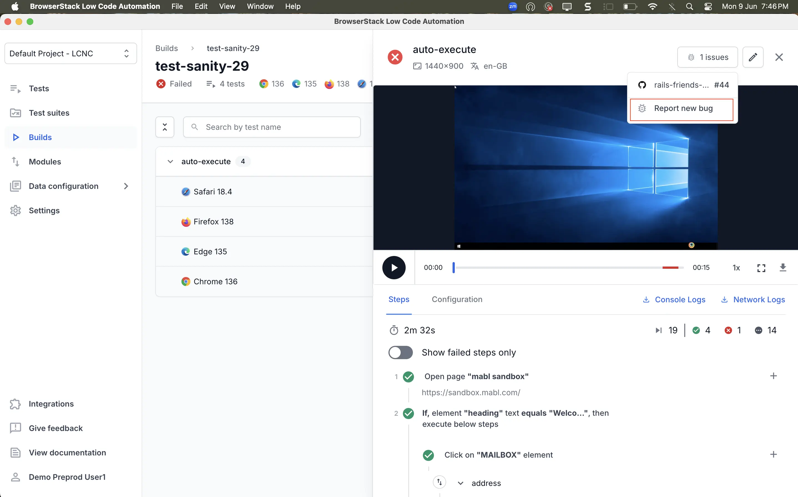Click Chrome 136 browser filter in header
The height and width of the screenshot is (497, 798).
coord(272,84)
